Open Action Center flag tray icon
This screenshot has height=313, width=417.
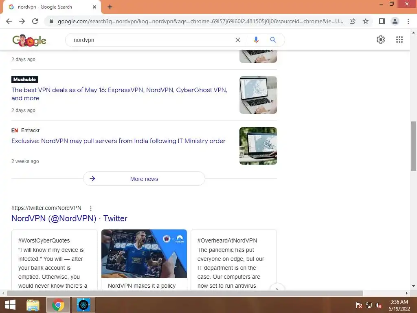[359, 305]
